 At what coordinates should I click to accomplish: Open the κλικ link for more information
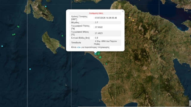(79, 47)
